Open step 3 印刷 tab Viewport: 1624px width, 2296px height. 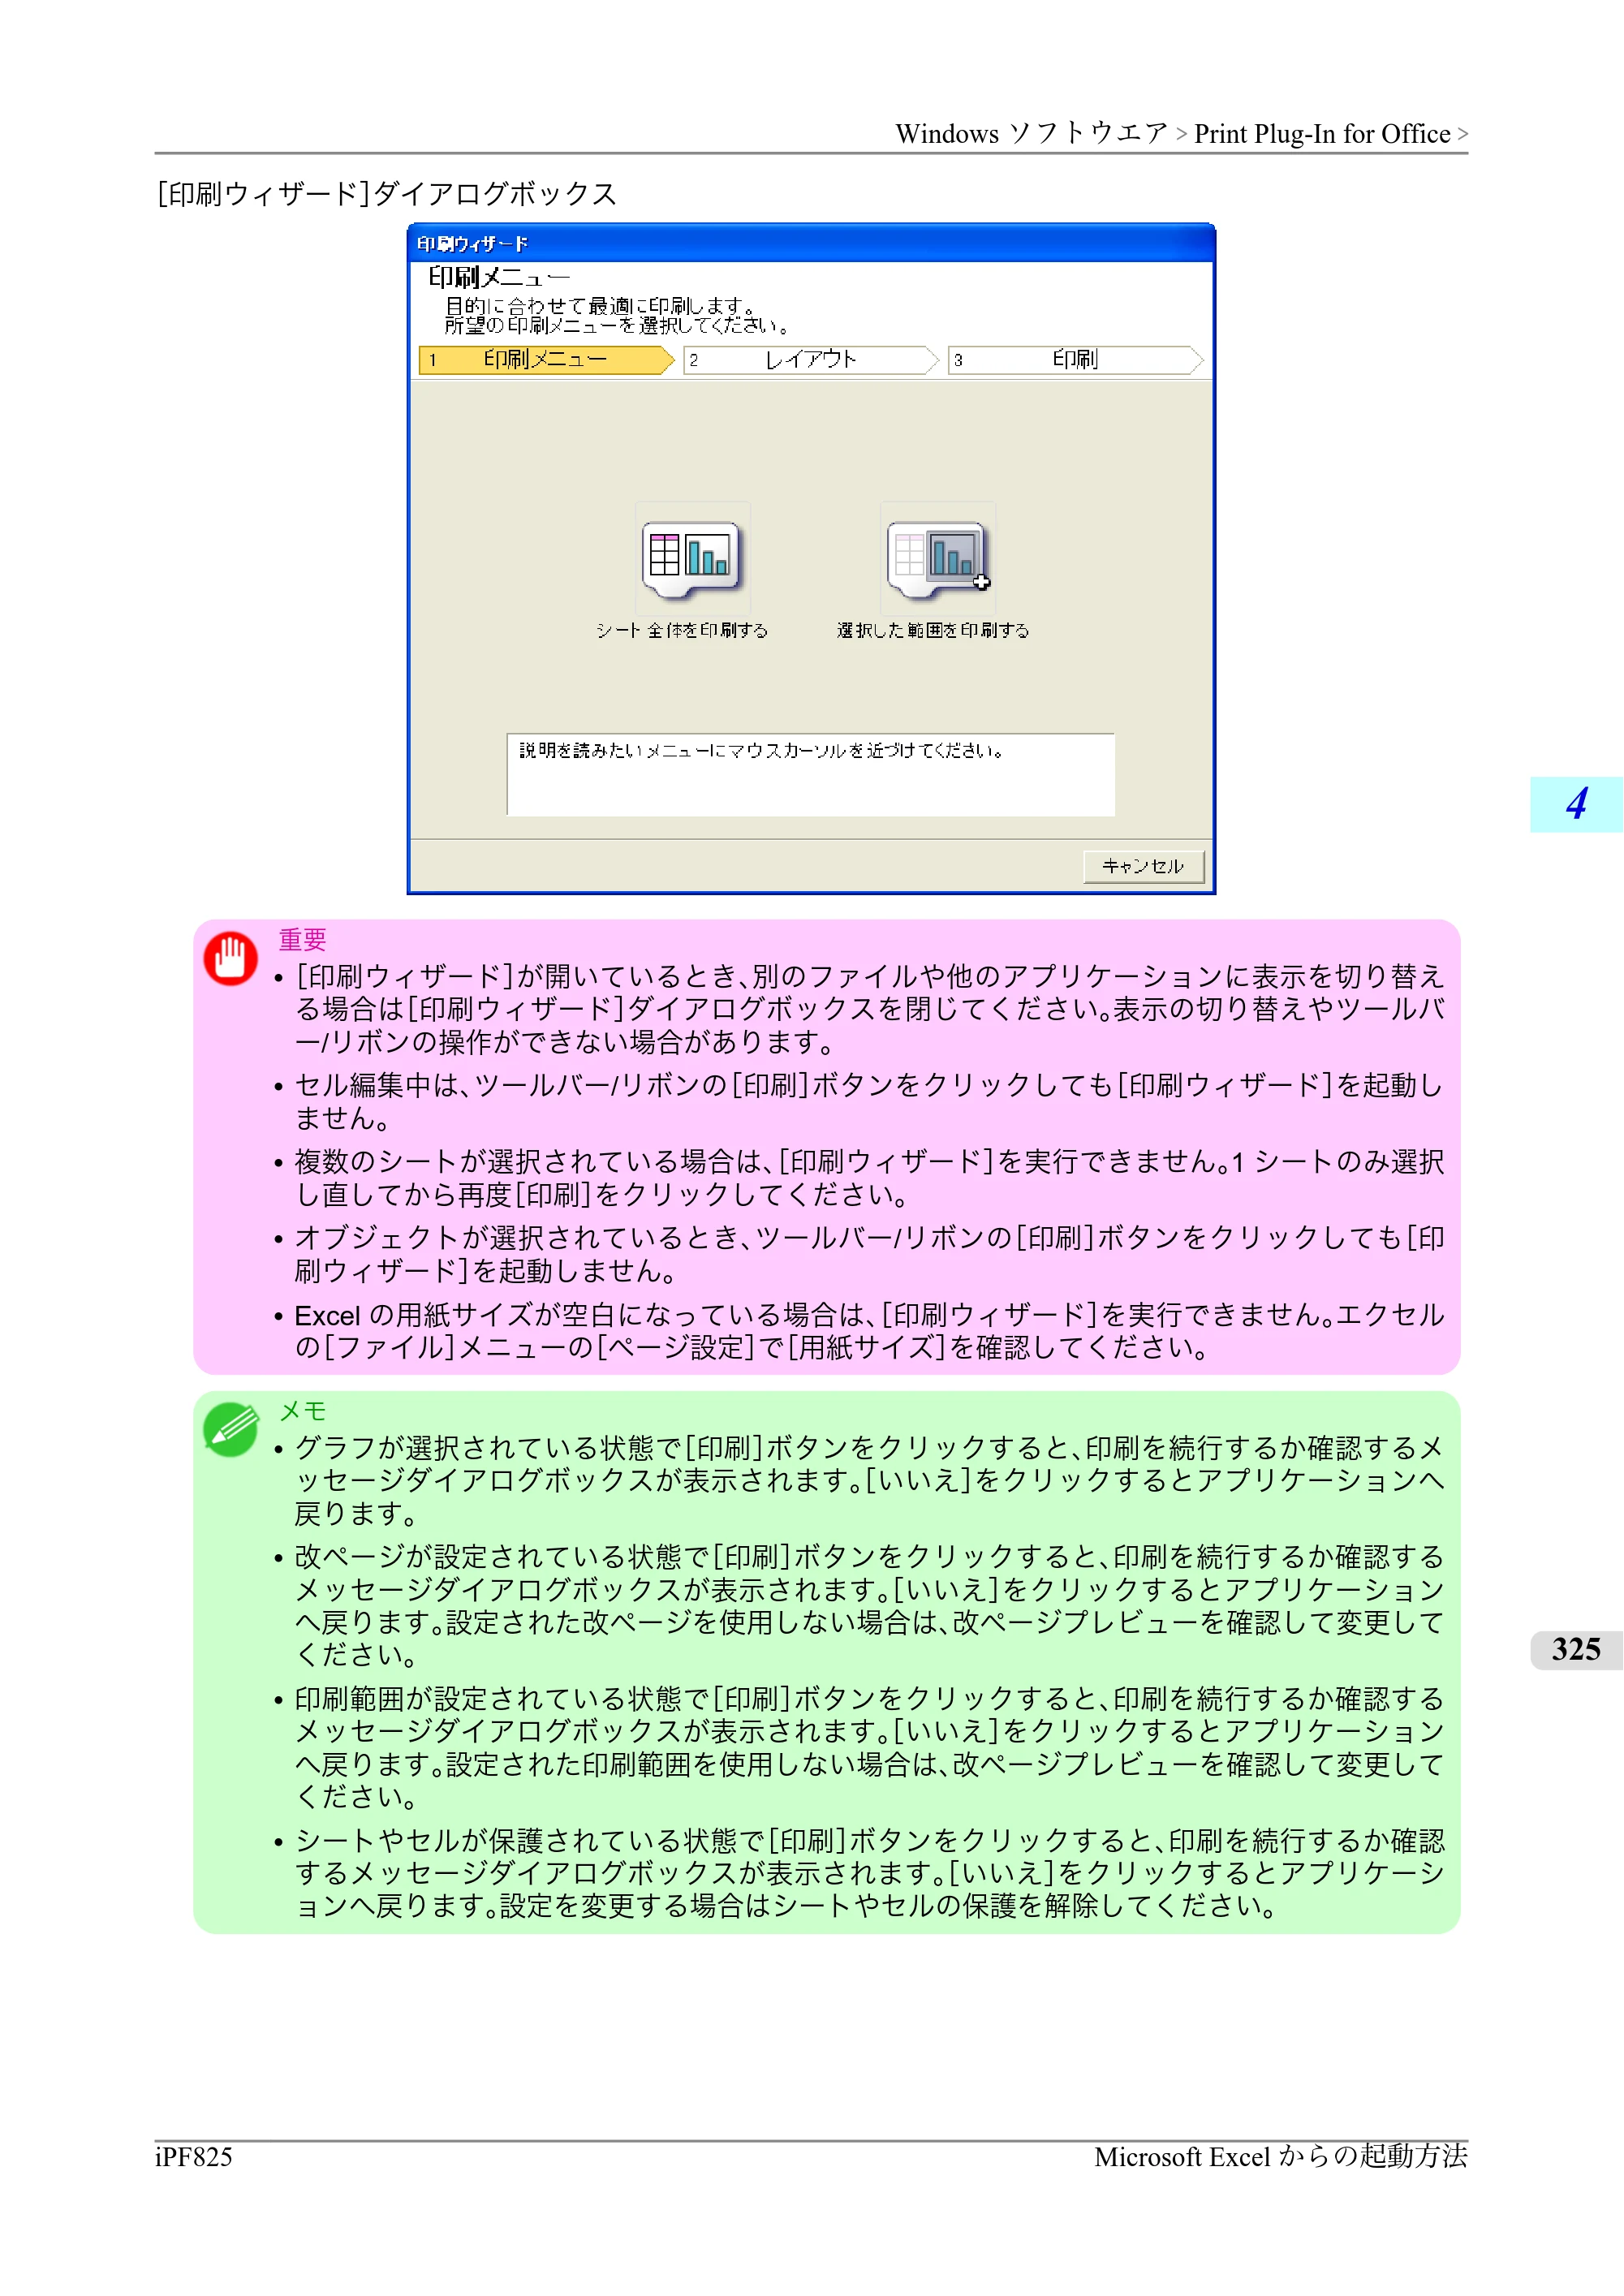click(x=1076, y=360)
